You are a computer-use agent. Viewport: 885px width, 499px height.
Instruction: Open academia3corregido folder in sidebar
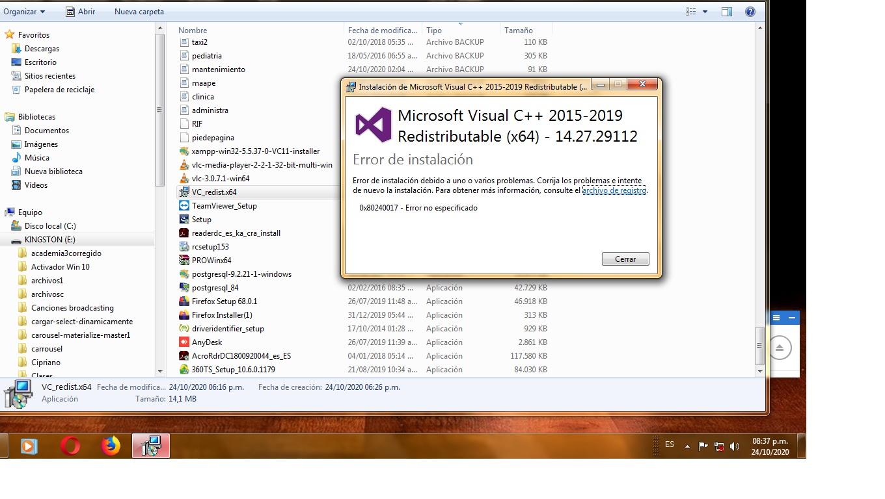point(66,253)
